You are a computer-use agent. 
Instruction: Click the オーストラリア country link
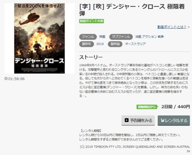pyautogui.click(x=135, y=44)
